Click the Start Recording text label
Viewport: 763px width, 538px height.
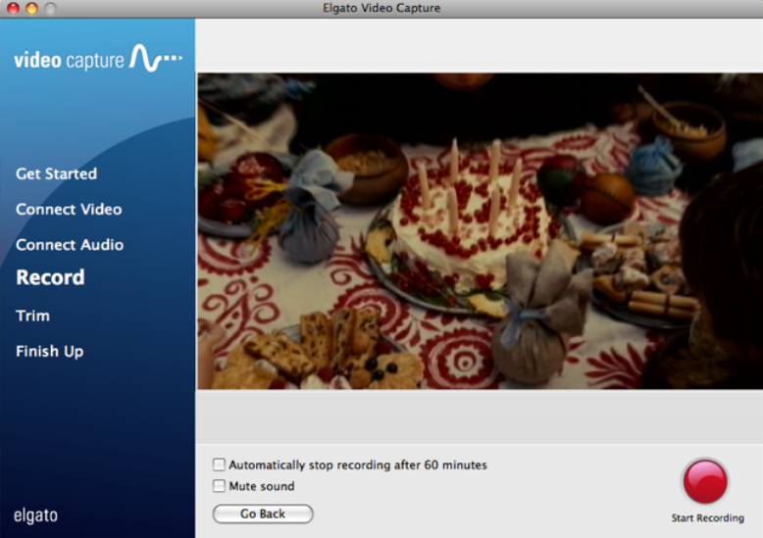point(707,518)
